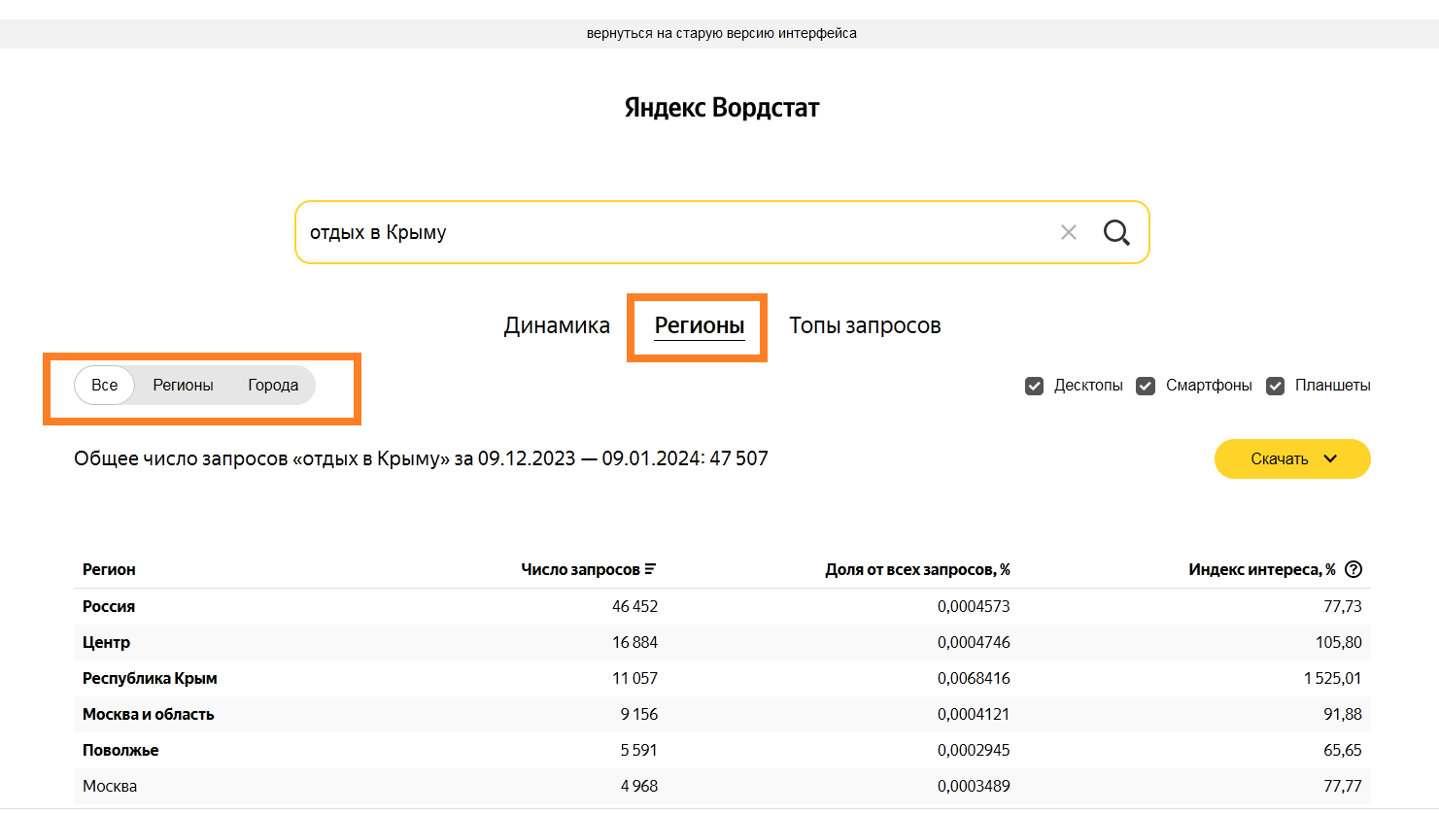Click the Поволжье region row
Image resolution: width=1439 pixels, height=813 pixels.
tap(722, 750)
